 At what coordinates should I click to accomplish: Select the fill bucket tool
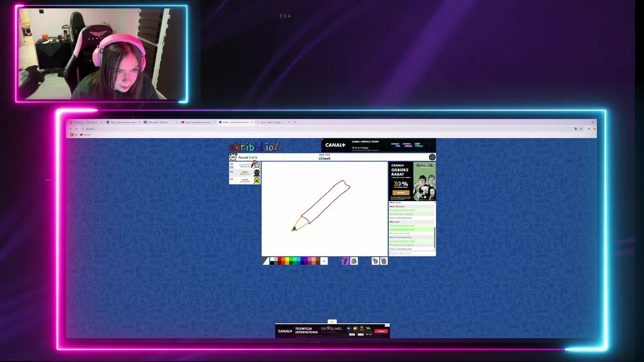click(x=354, y=261)
